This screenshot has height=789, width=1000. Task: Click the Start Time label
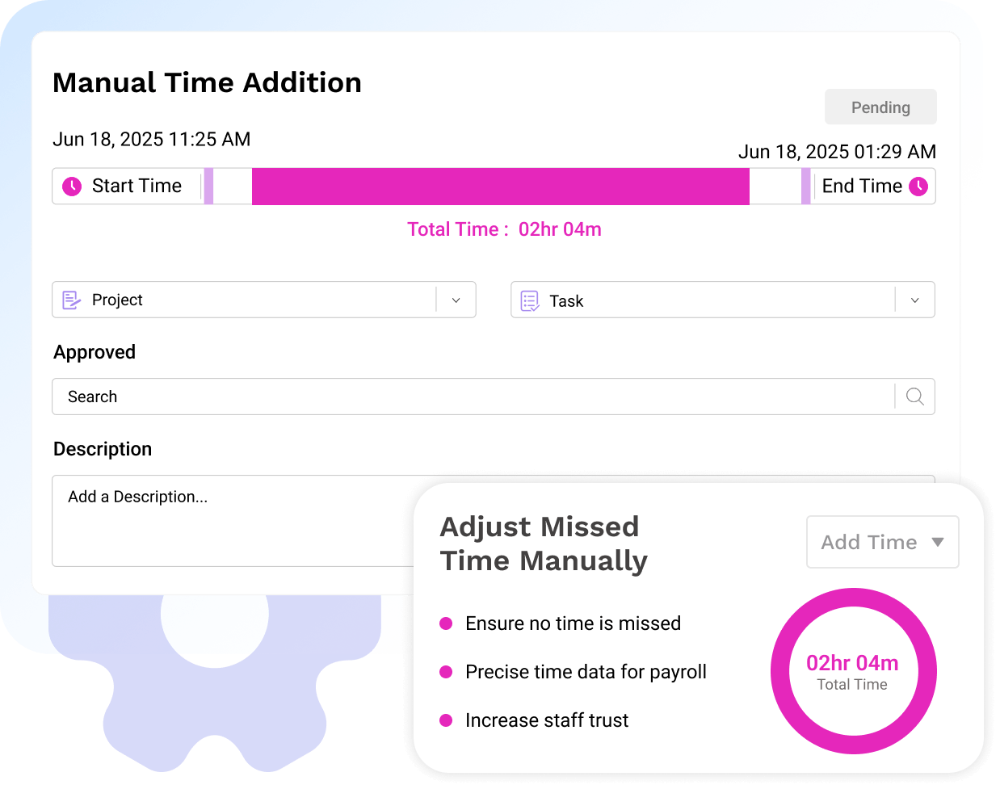tap(137, 186)
